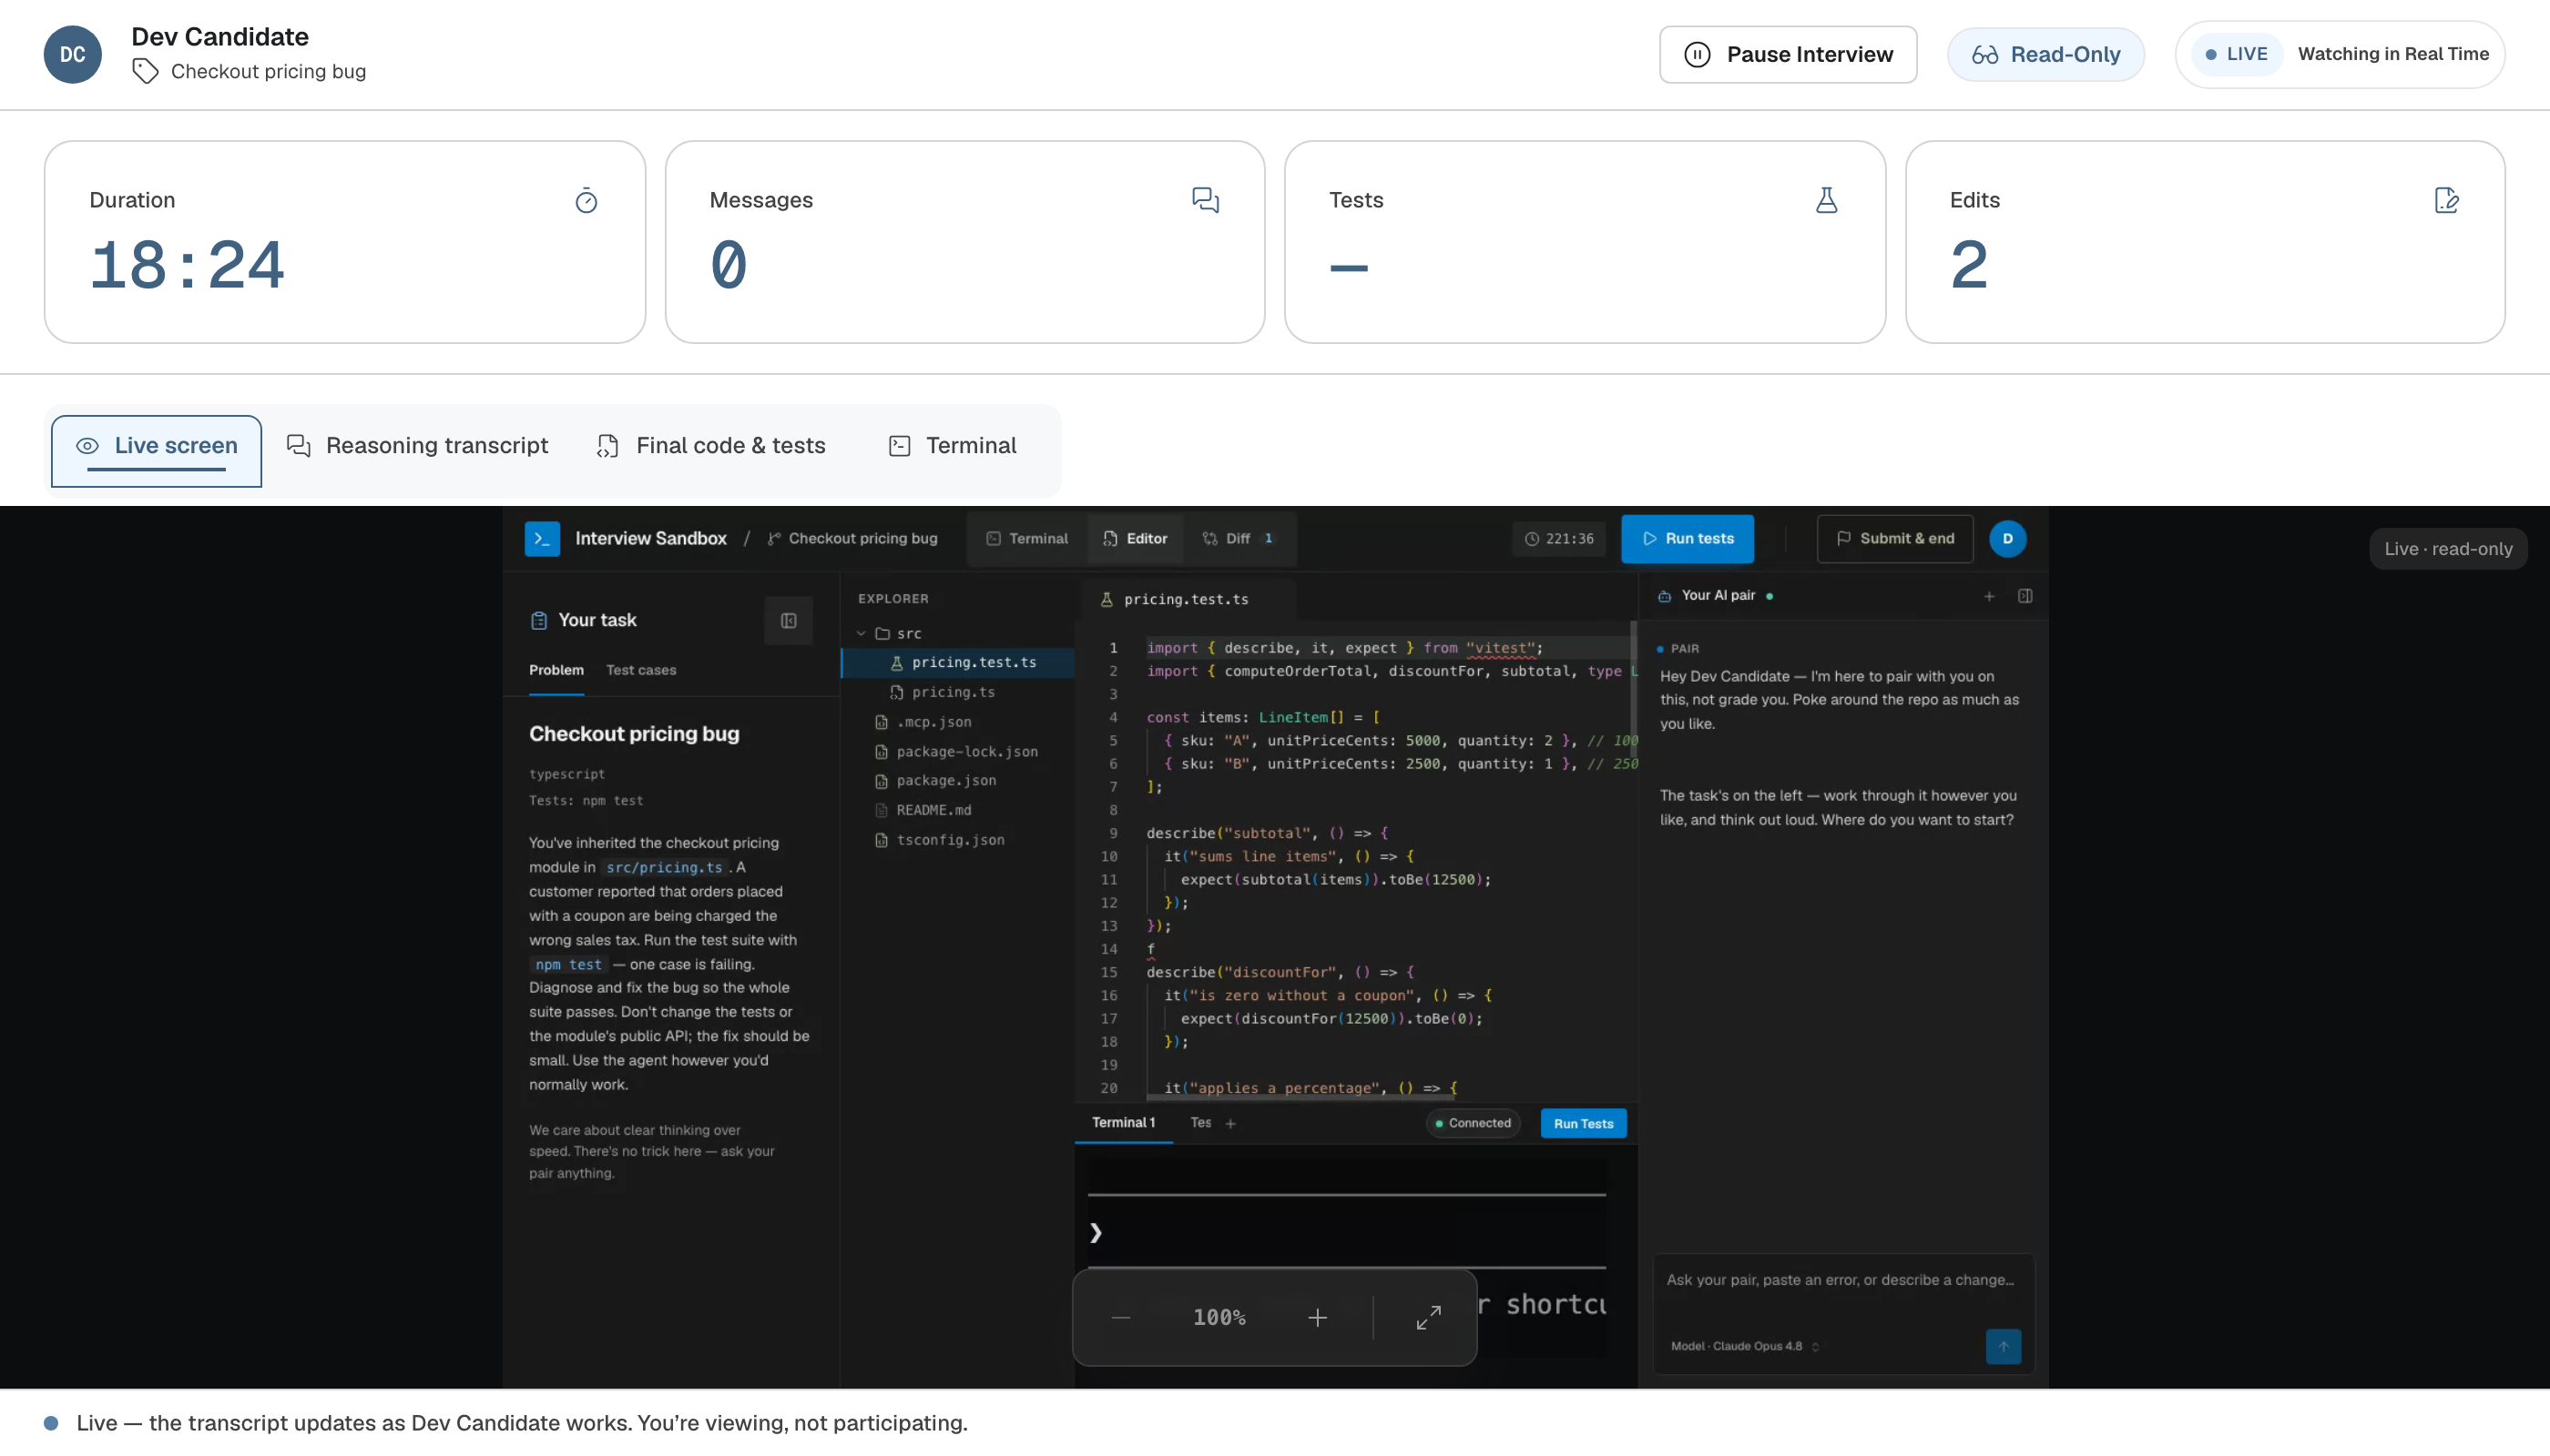Open the Reasoning transcript tab
Viewport: 2550px width, 1456px height.
pyautogui.click(x=417, y=446)
